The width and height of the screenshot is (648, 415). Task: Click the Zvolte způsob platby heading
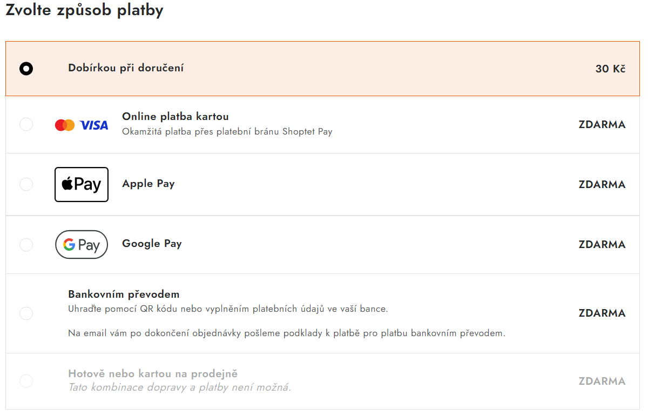pyautogui.click(x=84, y=10)
